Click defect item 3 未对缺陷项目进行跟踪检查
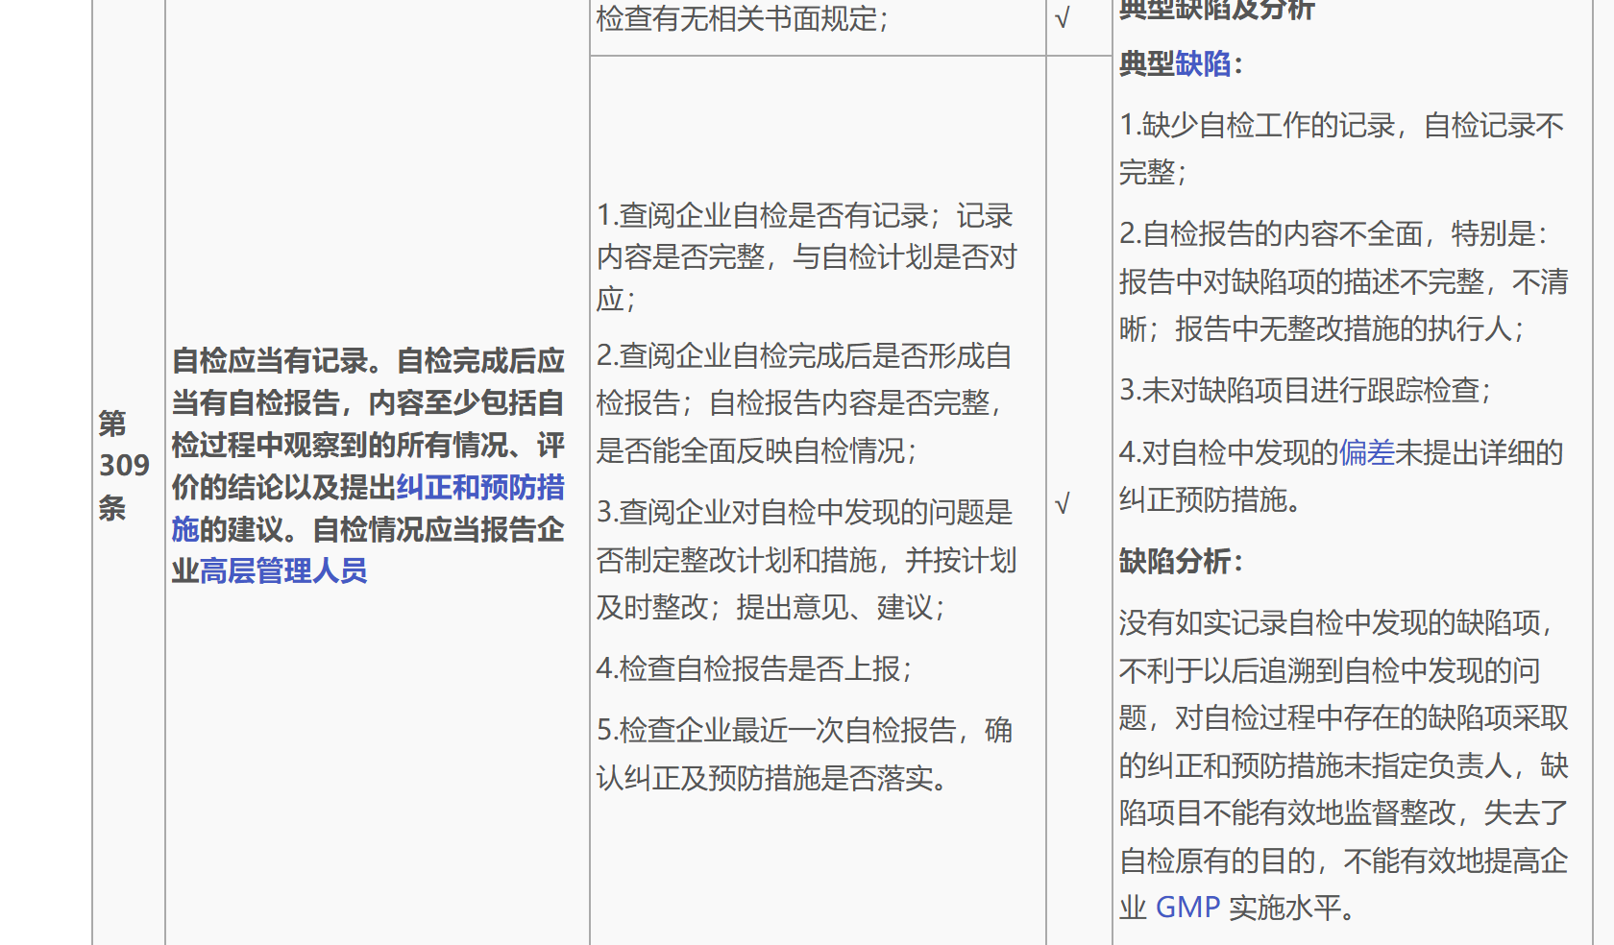 (x=1305, y=391)
